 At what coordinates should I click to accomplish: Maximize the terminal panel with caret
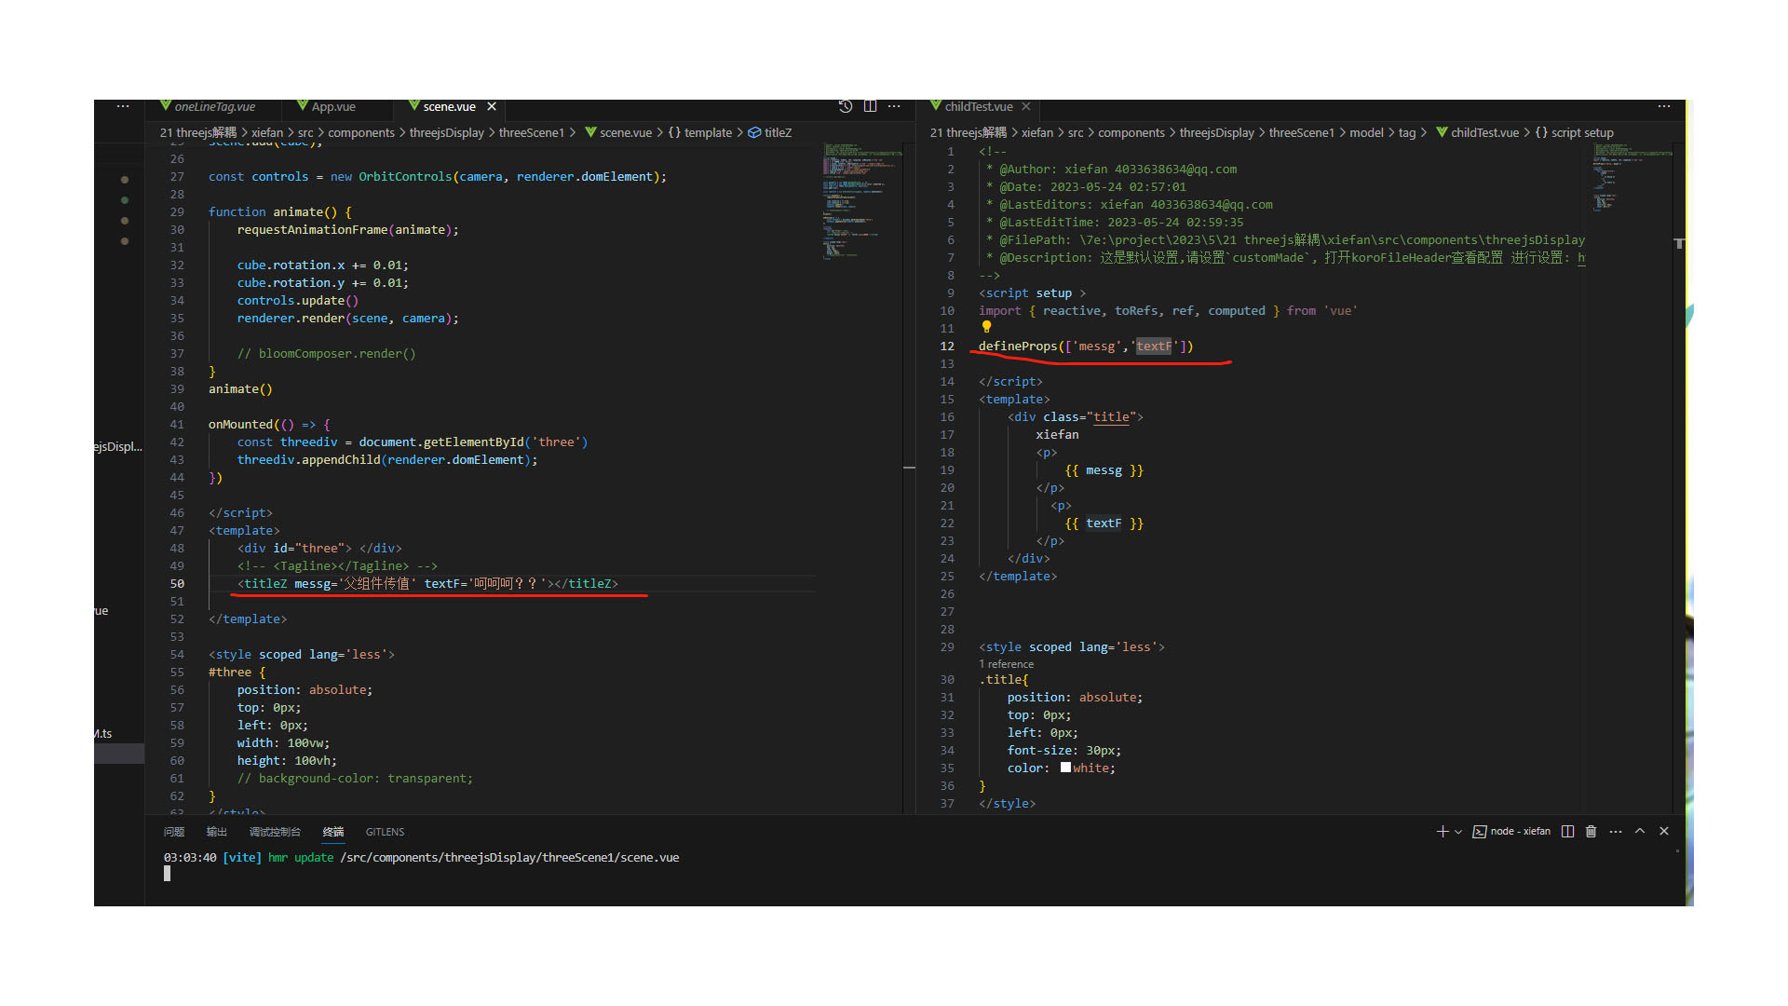click(1640, 831)
